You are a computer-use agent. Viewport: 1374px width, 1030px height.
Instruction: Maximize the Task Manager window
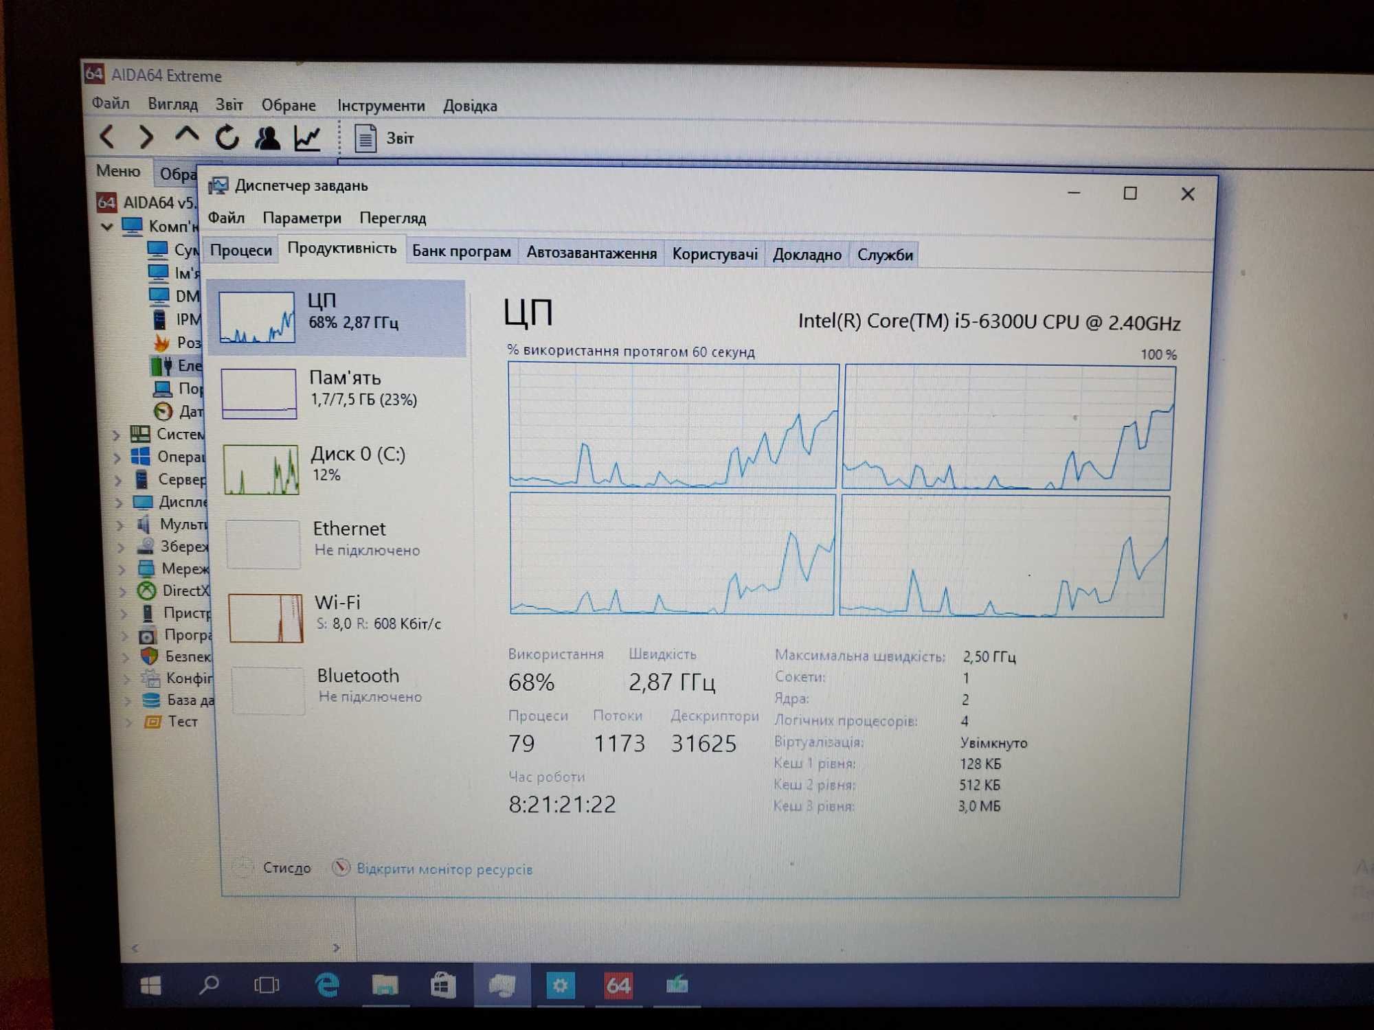coord(1130,194)
